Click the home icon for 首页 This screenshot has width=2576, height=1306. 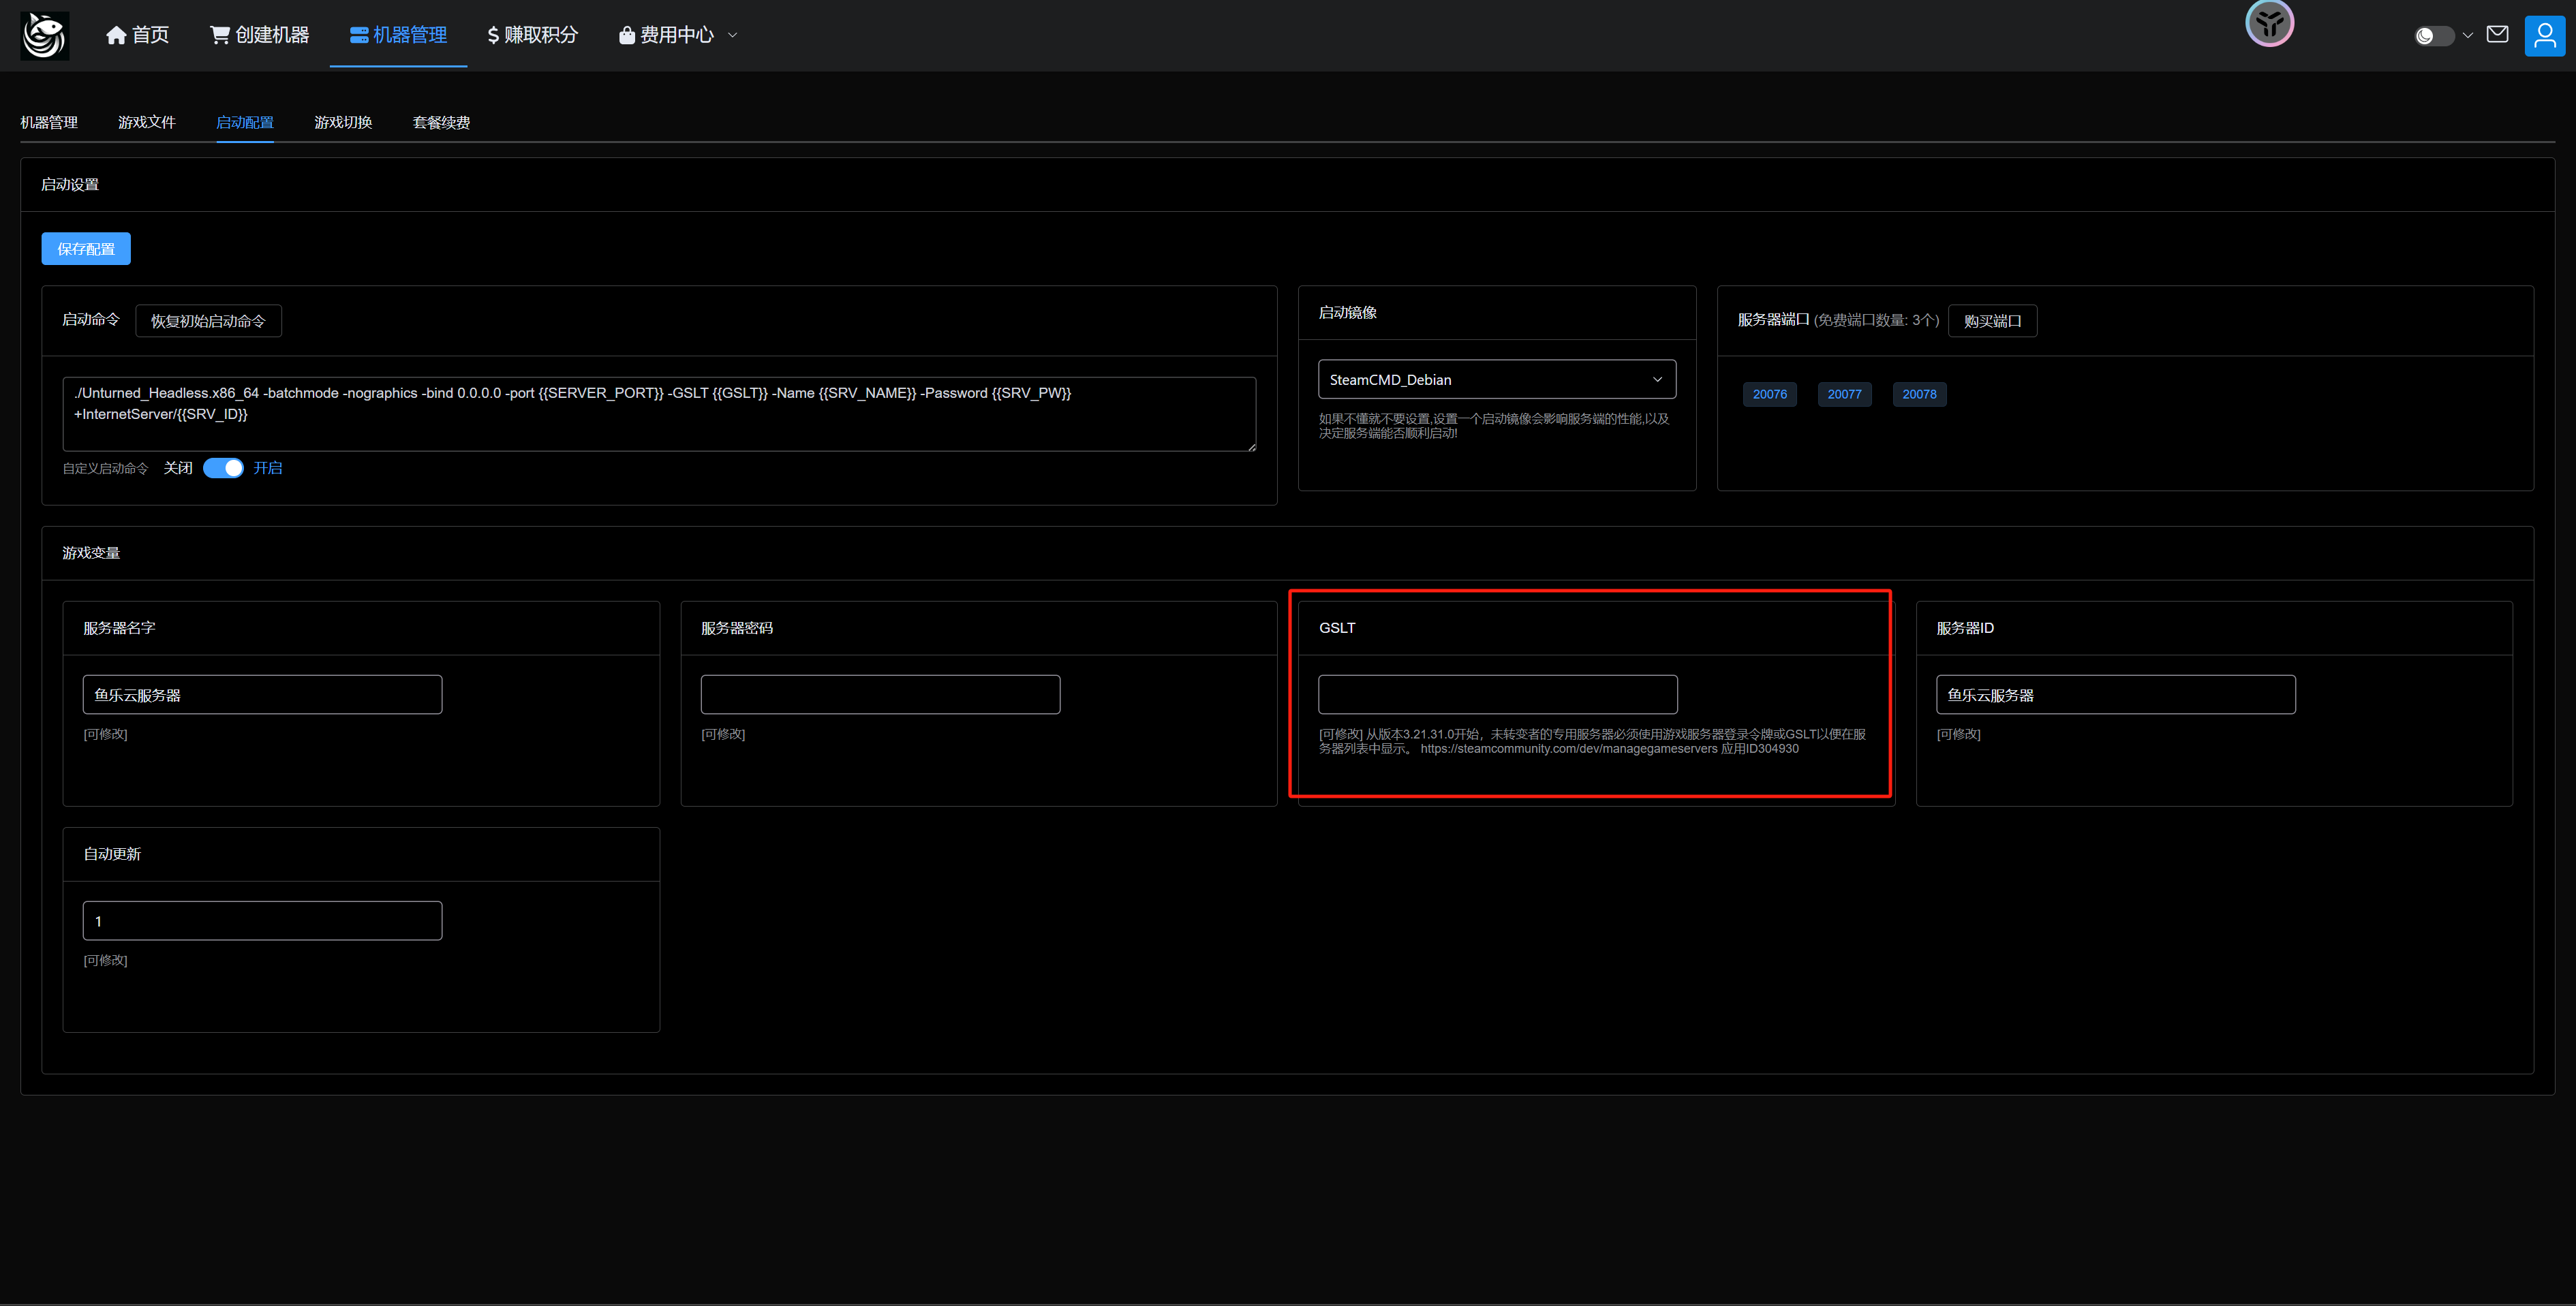116,36
